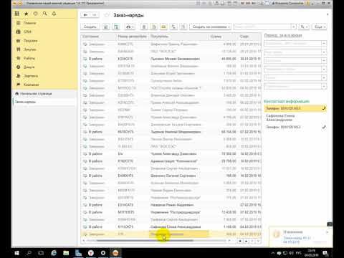The width and height of the screenshot is (344, 258).
Task: Open the Создать на основании dropdown
Action: point(211,27)
